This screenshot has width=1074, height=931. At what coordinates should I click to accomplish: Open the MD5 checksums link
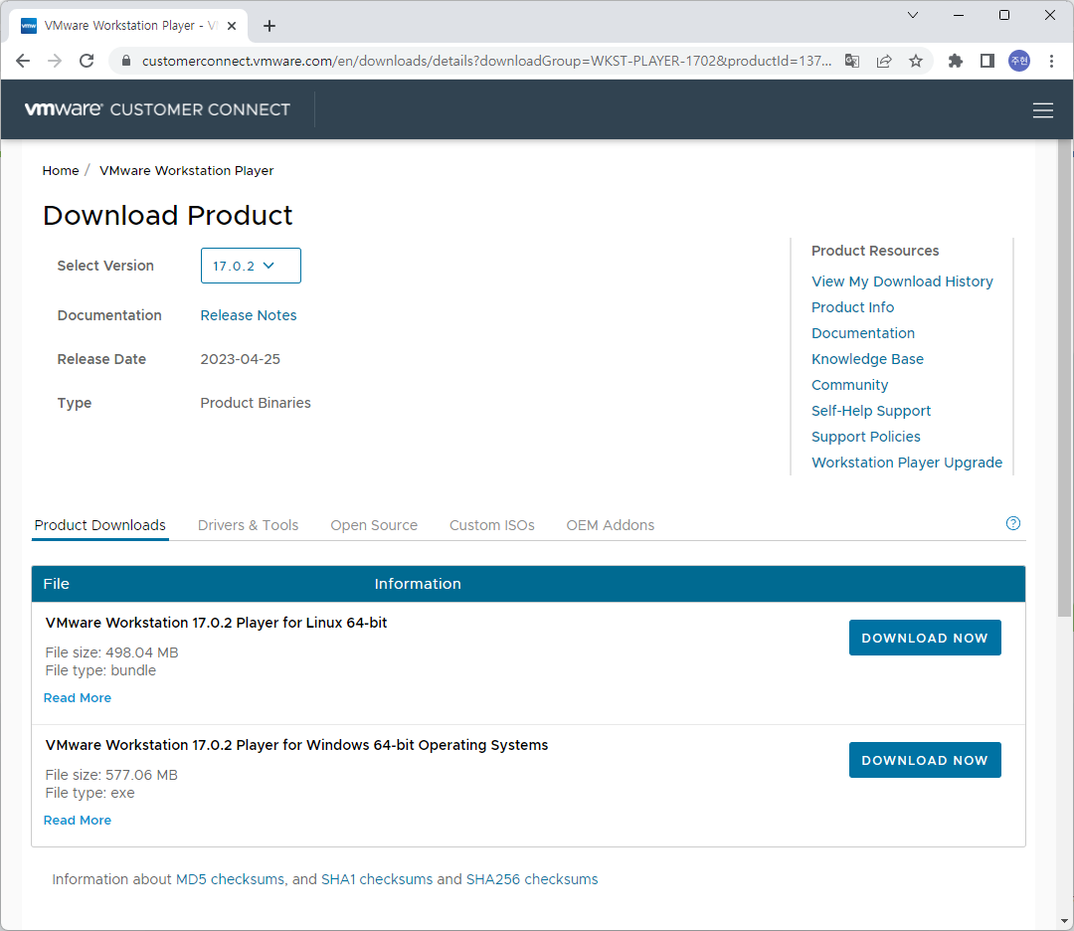click(x=230, y=879)
